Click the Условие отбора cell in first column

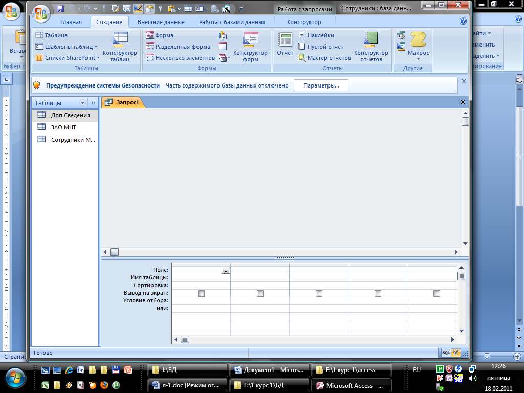[201, 301]
